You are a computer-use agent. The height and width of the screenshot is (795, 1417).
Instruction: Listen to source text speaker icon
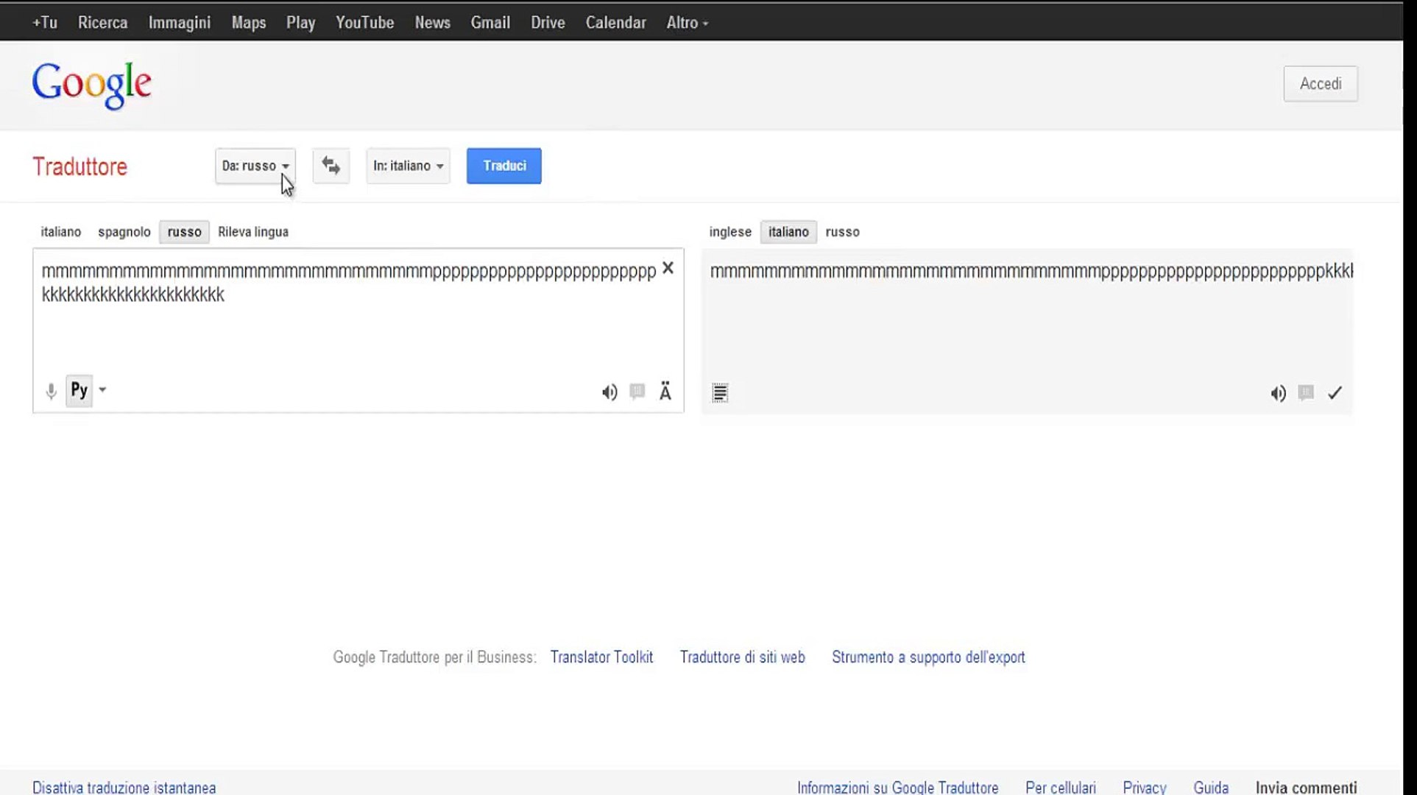coord(609,392)
